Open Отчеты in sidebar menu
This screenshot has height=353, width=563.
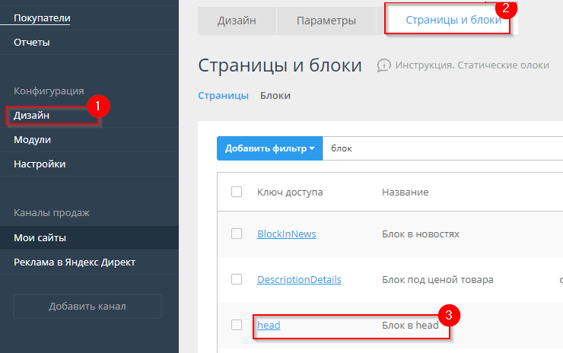coord(32,43)
